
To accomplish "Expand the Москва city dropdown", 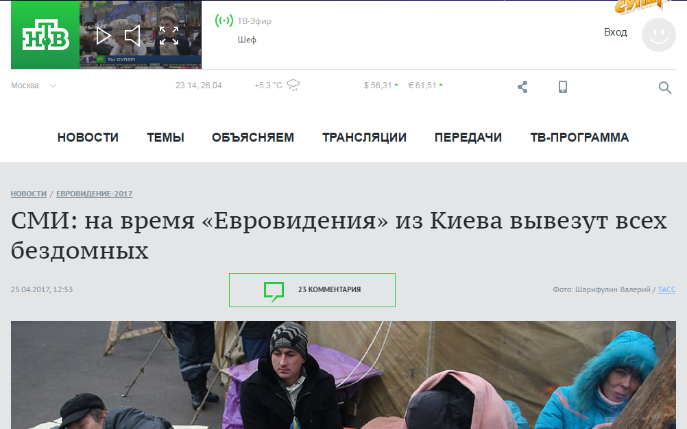I will tap(34, 86).
